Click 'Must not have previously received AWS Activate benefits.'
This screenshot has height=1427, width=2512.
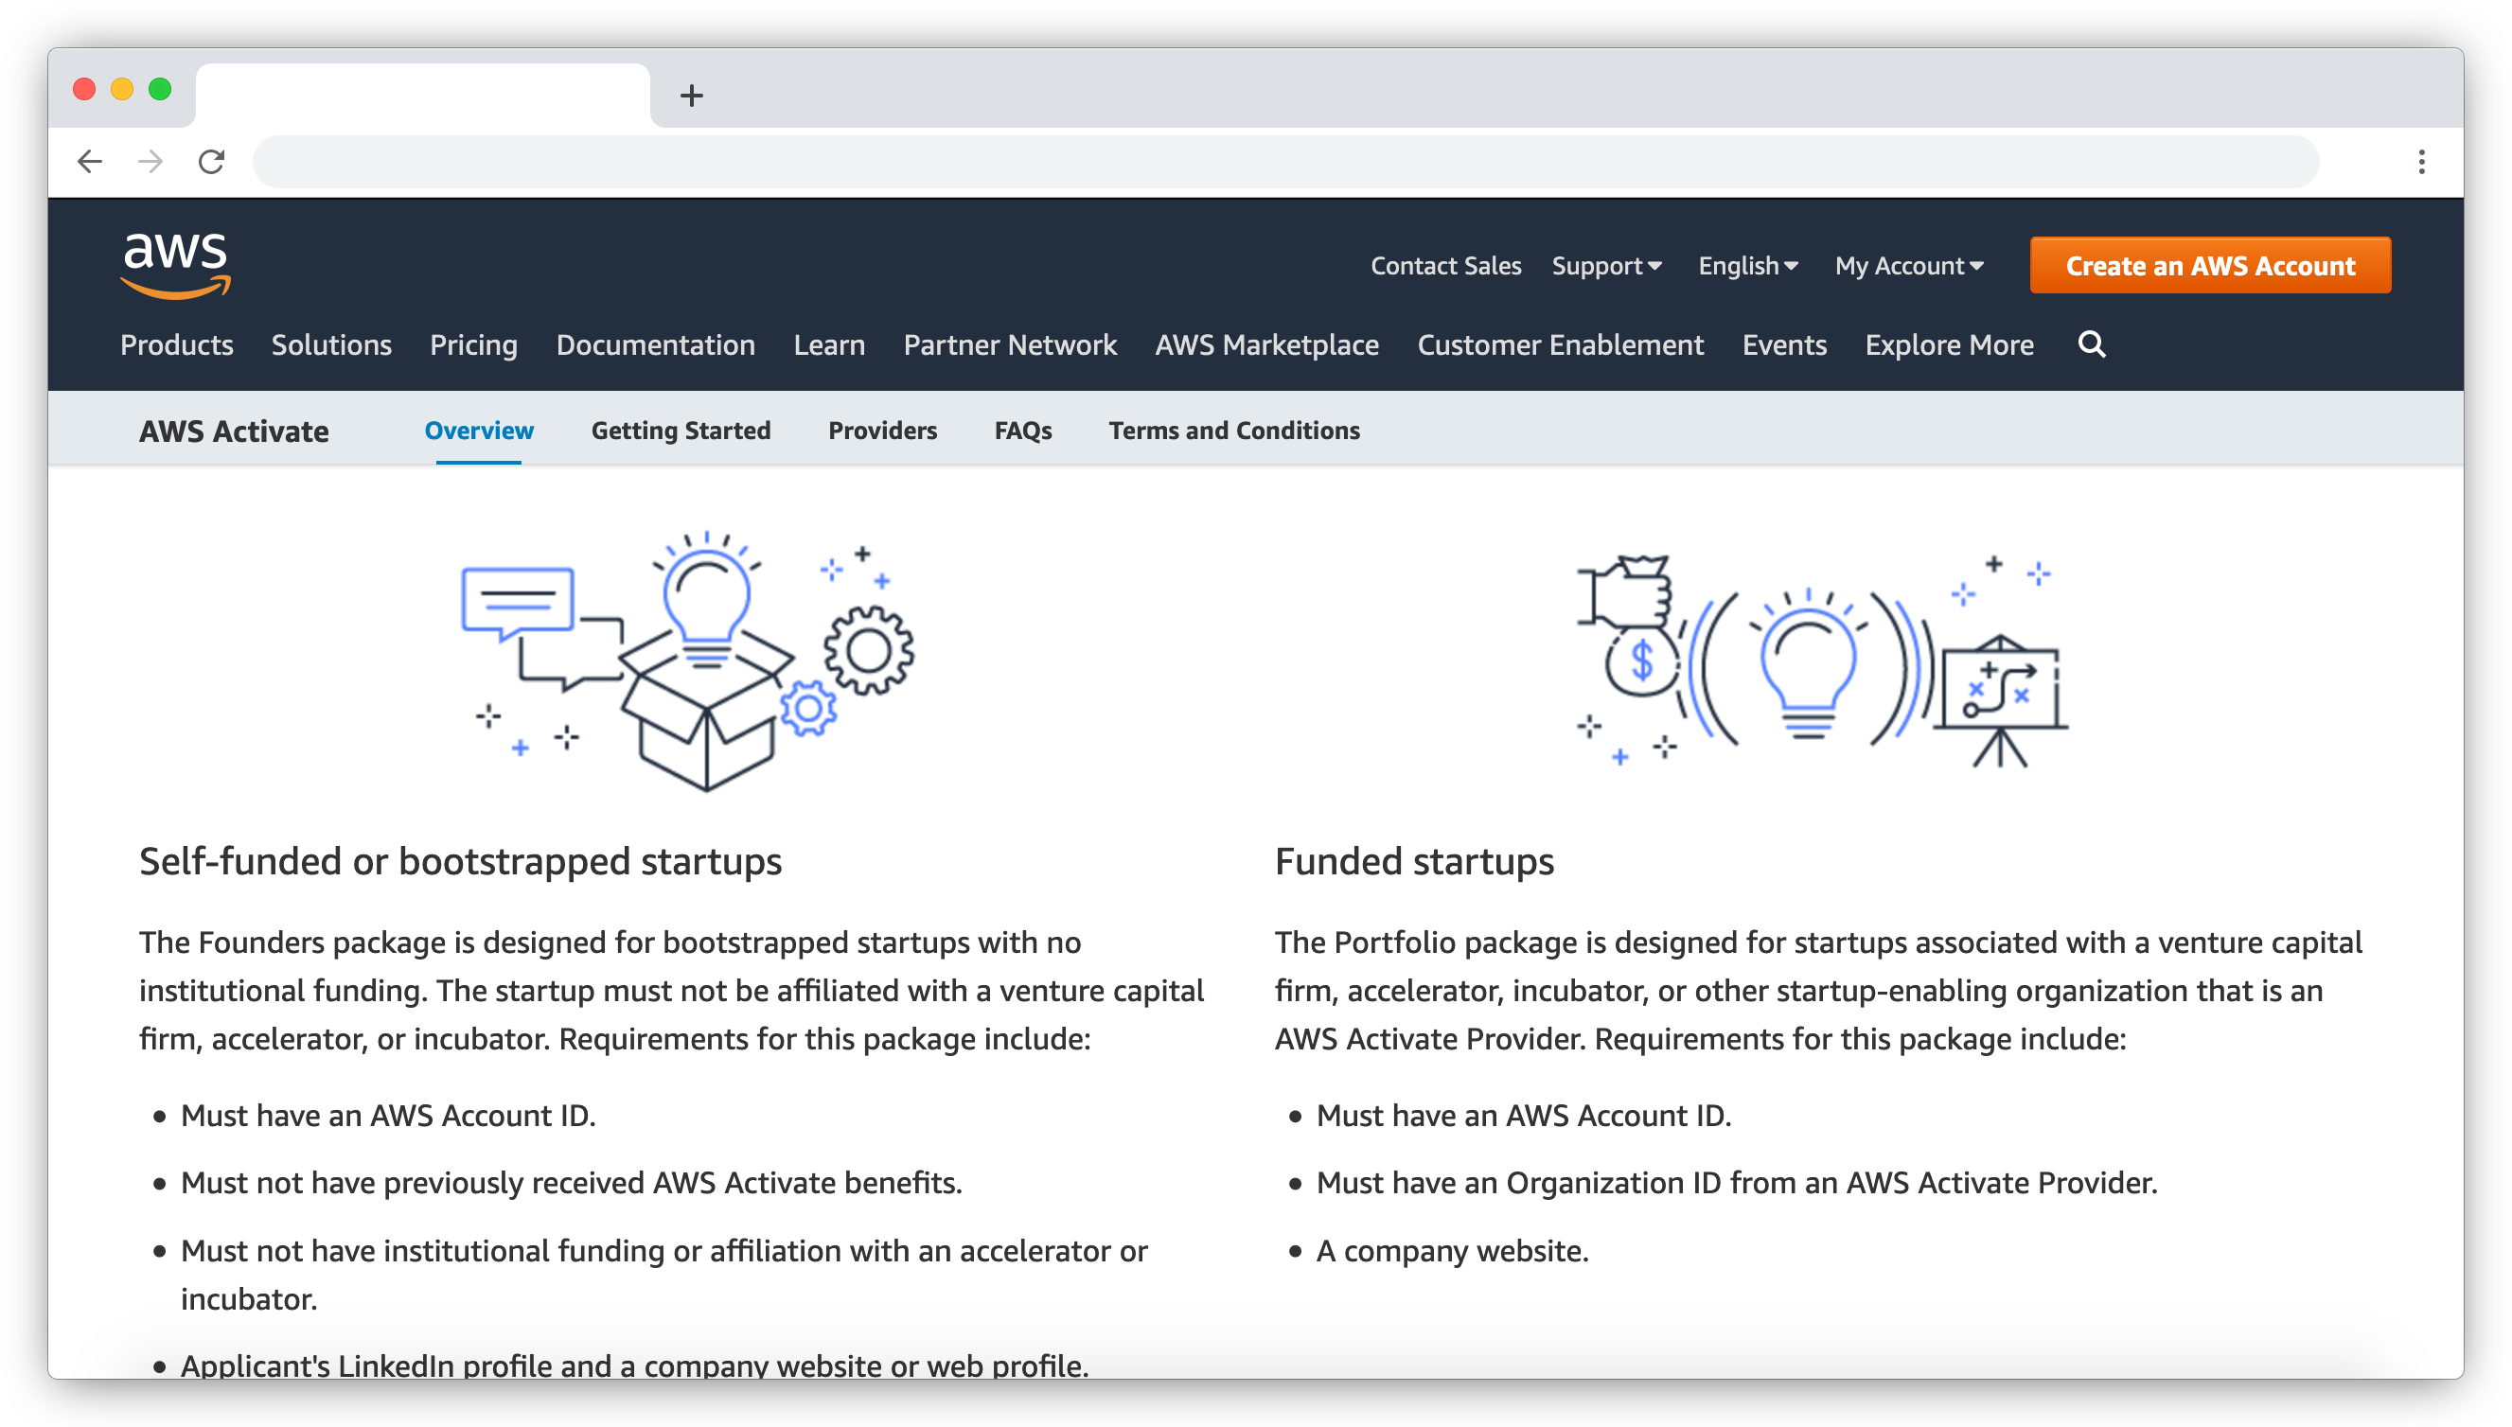[571, 1183]
